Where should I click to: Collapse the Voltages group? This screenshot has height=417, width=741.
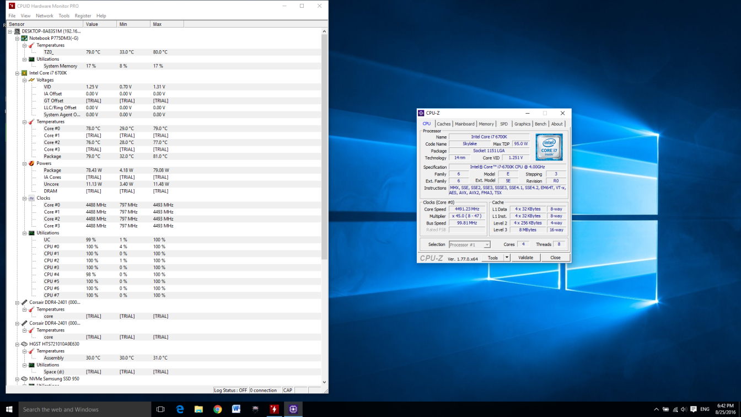point(24,80)
